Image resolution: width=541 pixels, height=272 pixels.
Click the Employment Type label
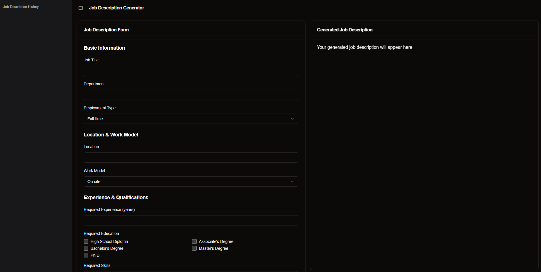pyautogui.click(x=99, y=108)
